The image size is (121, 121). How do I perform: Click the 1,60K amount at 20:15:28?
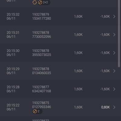tap(78, 89)
